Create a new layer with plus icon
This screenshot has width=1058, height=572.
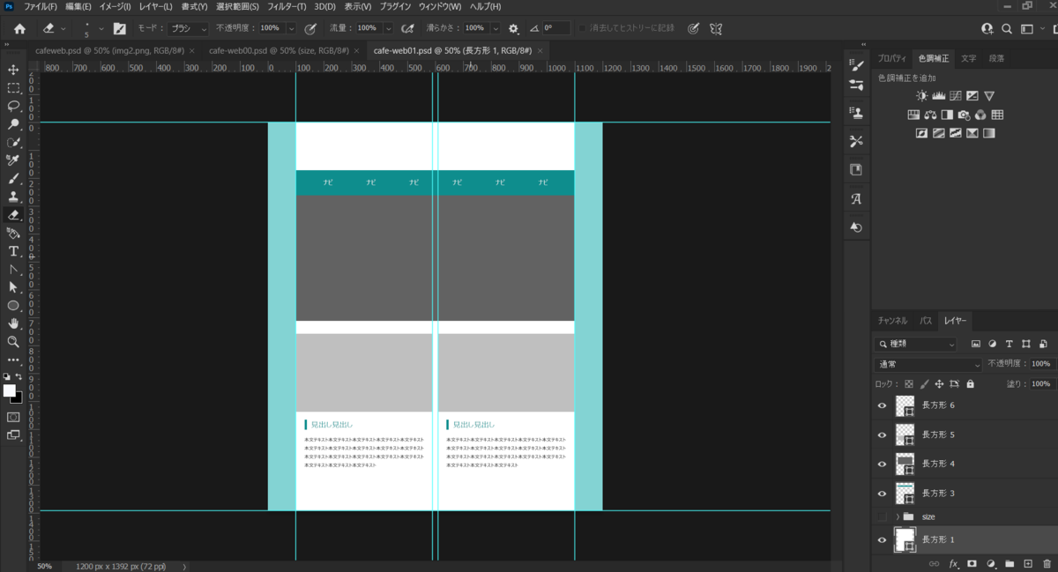(x=1028, y=562)
